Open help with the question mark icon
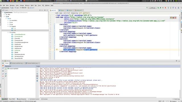The height and width of the screenshot is (102, 182). (x=3, y=79)
